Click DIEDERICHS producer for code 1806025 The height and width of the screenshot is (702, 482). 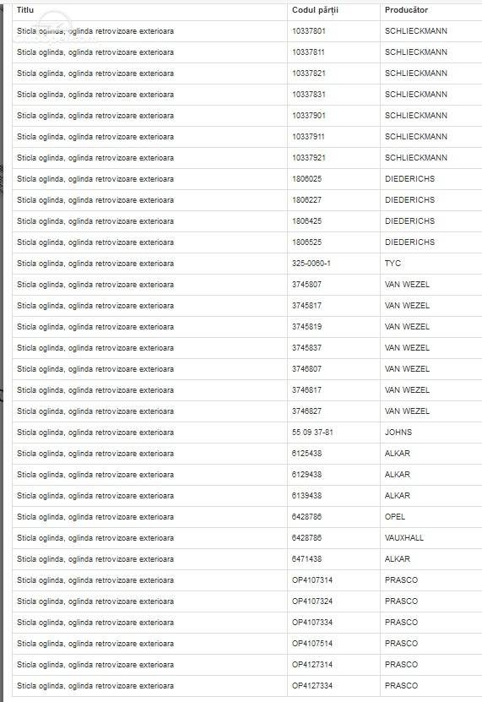click(410, 178)
